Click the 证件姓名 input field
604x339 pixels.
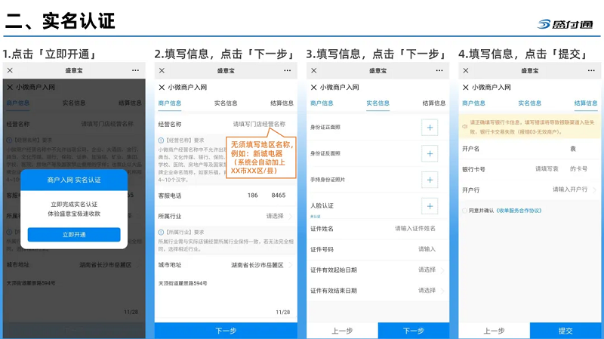click(414, 228)
